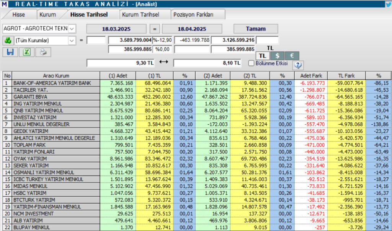Sort by (1) Adet column header
This screenshot has height=231, width=392.
click(x=118, y=76)
